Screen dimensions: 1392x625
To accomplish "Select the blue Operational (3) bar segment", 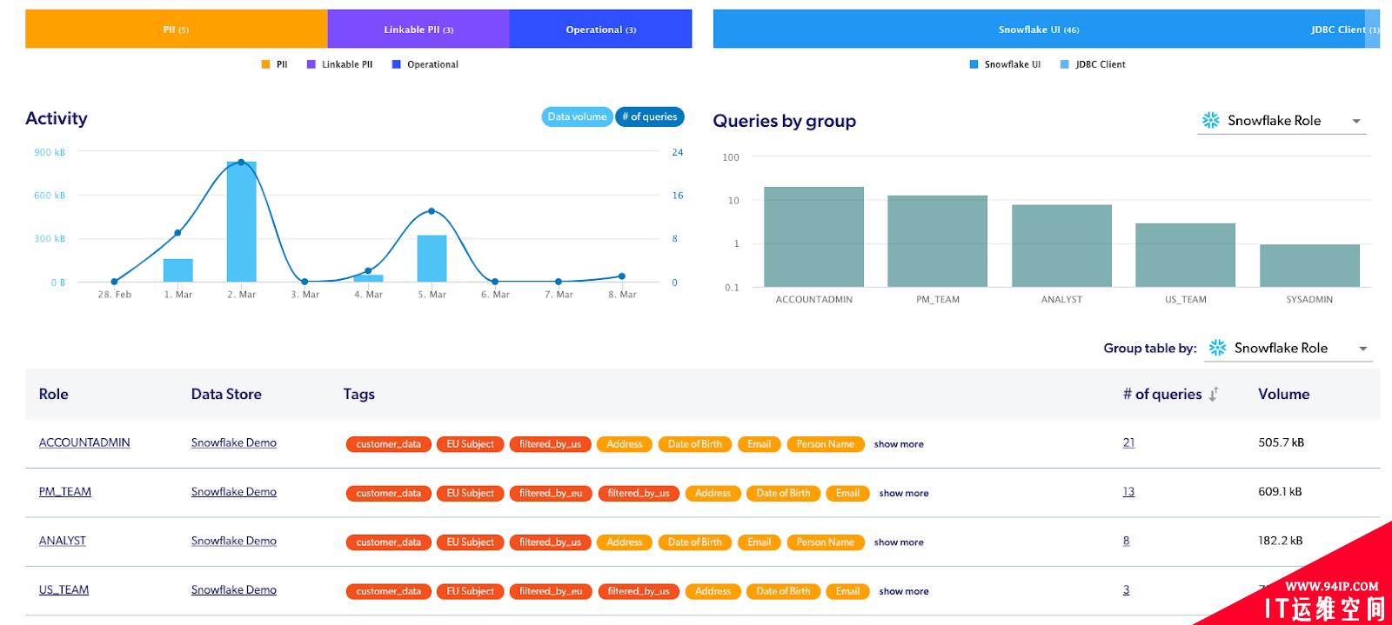I will [600, 29].
